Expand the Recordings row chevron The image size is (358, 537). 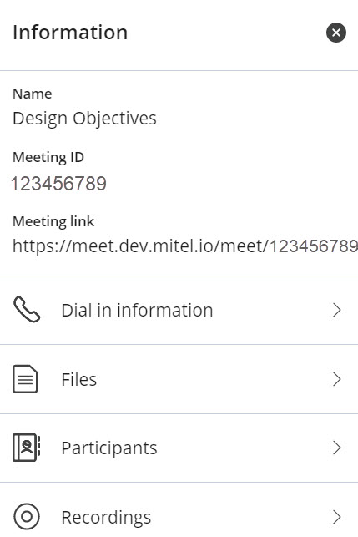(337, 517)
